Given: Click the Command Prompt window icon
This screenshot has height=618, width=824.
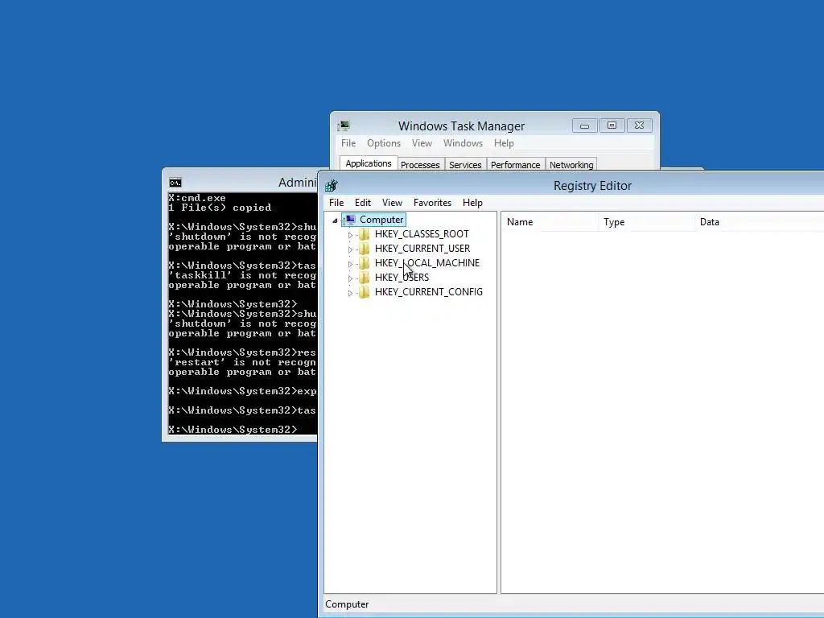Looking at the screenshot, I should pos(175,183).
